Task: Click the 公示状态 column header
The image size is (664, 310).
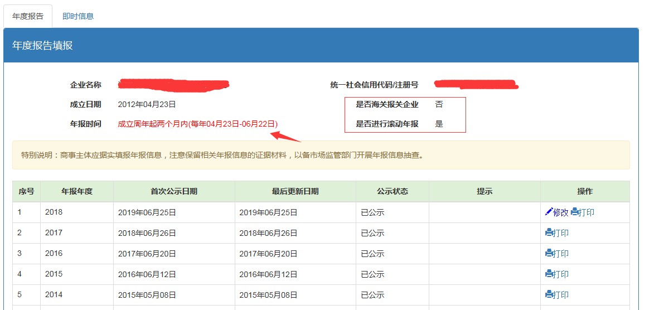Action: [x=392, y=191]
